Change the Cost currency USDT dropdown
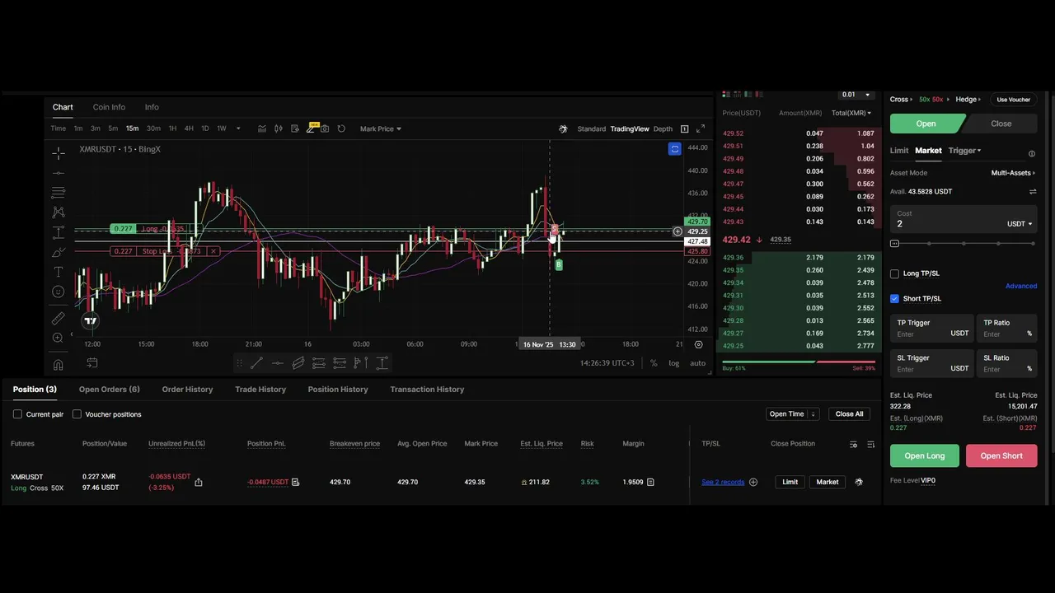This screenshot has height=593, width=1055. click(1020, 224)
